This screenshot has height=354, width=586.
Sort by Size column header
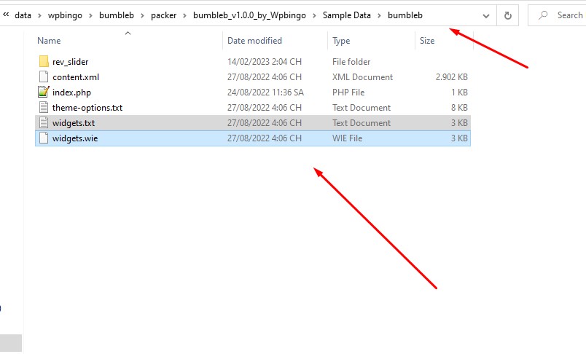pyautogui.click(x=427, y=41)
